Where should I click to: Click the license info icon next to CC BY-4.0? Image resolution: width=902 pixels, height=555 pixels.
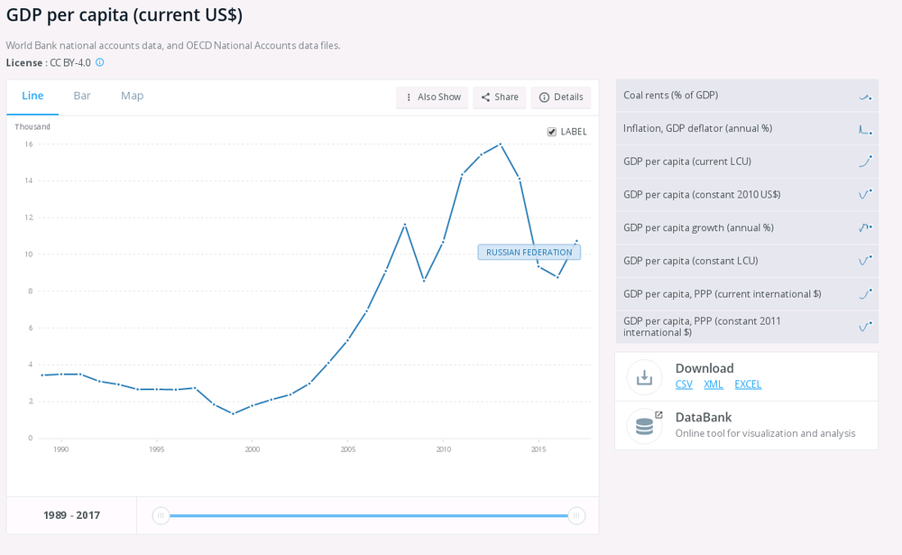coord(100,62)
